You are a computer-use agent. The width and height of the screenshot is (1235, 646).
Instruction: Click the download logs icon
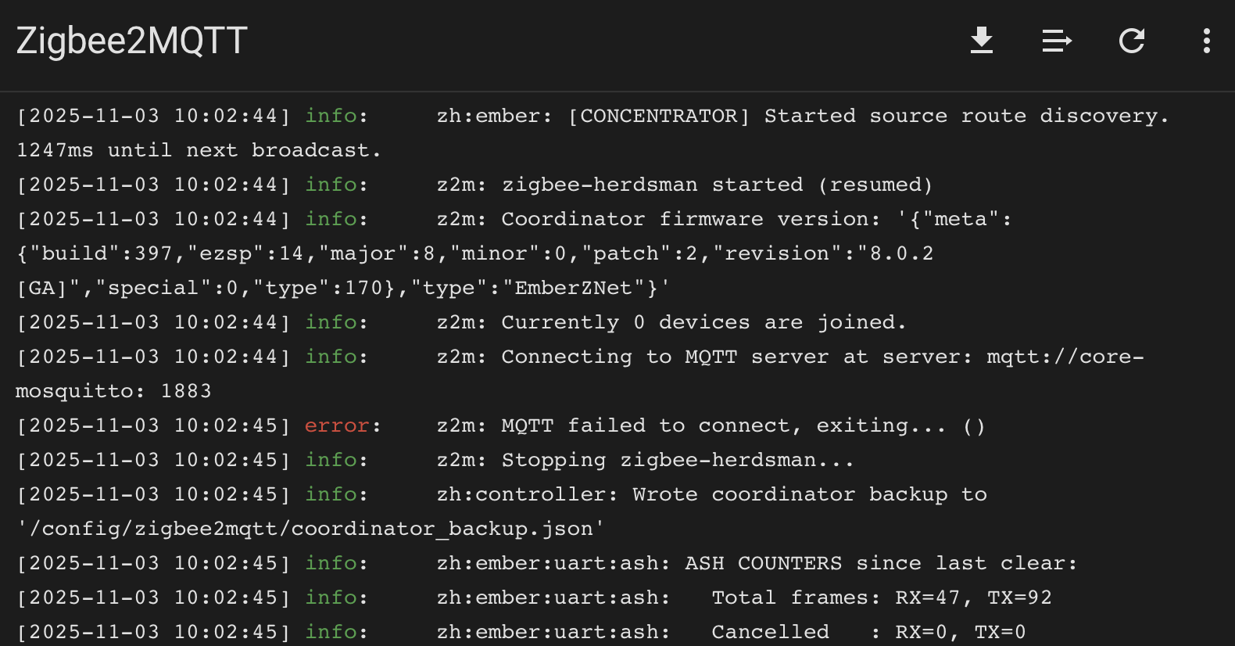981,41
